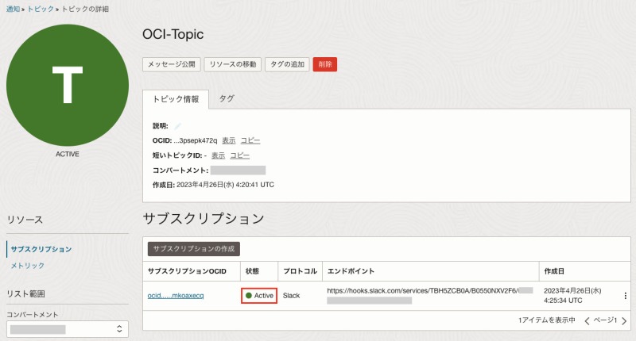This screenshot has height=341, width=636.
Task: Copy the short topic ID via コピー
Action: tap(239, 155)
